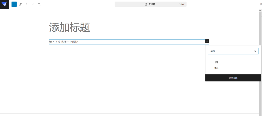Click the partially visible save button top-right
Viewport: 262px width, 116px height.
pos(261,4)
